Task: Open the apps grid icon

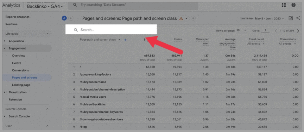Action: click(283, 5)
